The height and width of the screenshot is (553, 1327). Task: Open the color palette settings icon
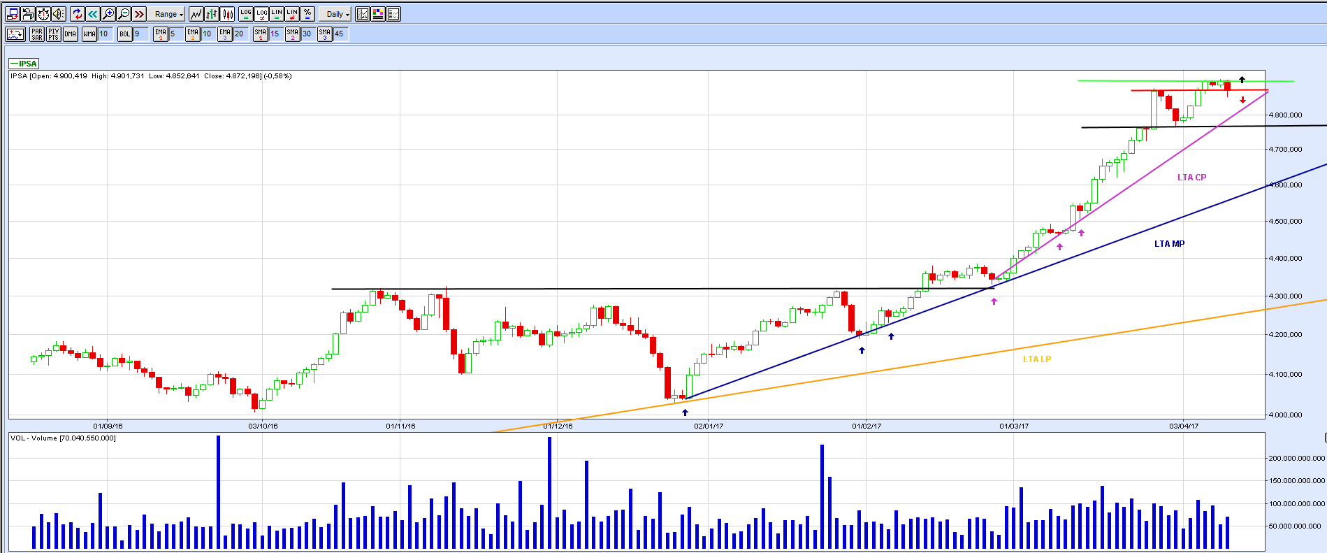tap(378, 14)
